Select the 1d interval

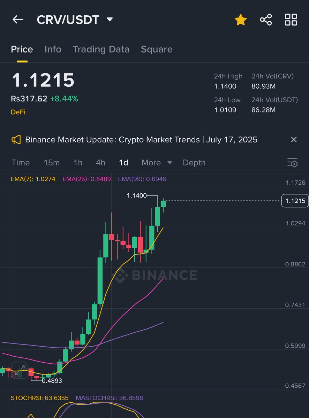[123, 163]
